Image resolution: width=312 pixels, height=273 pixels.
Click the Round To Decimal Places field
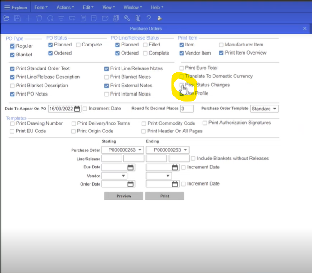(186, 109)
